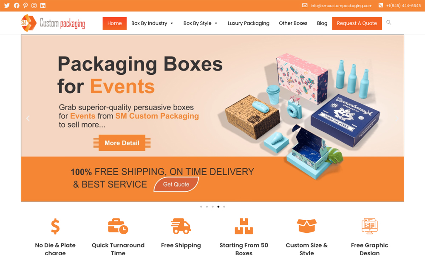425x255 pixels.
Task: Expand the Box By Industry dropdown
Action: [x=152, y=23]
